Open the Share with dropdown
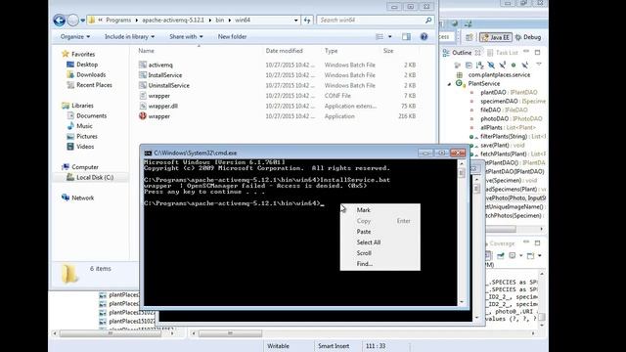 point(186,37)
